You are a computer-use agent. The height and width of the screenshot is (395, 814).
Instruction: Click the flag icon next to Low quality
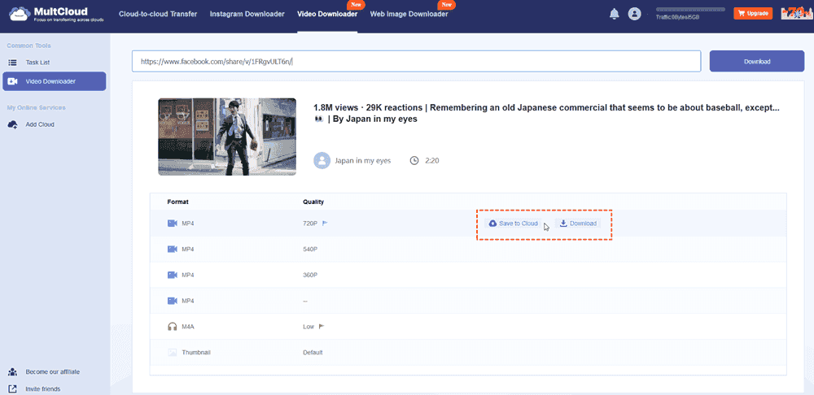click(322, 327)
